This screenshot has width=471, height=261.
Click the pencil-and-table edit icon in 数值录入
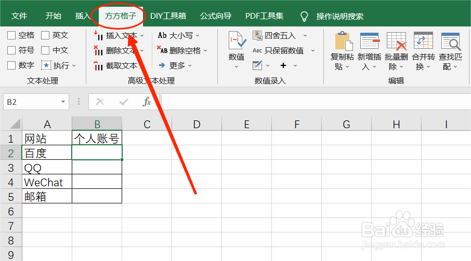[257, 65]
